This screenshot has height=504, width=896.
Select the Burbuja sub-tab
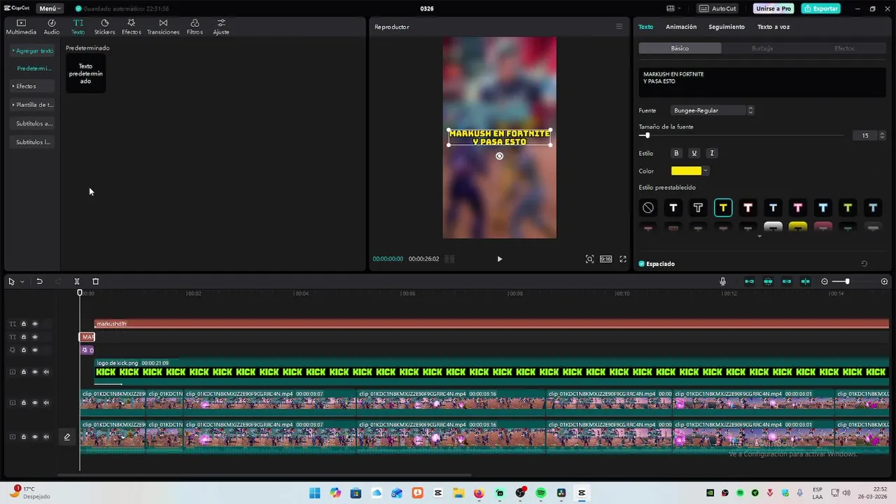coord(762,48)
